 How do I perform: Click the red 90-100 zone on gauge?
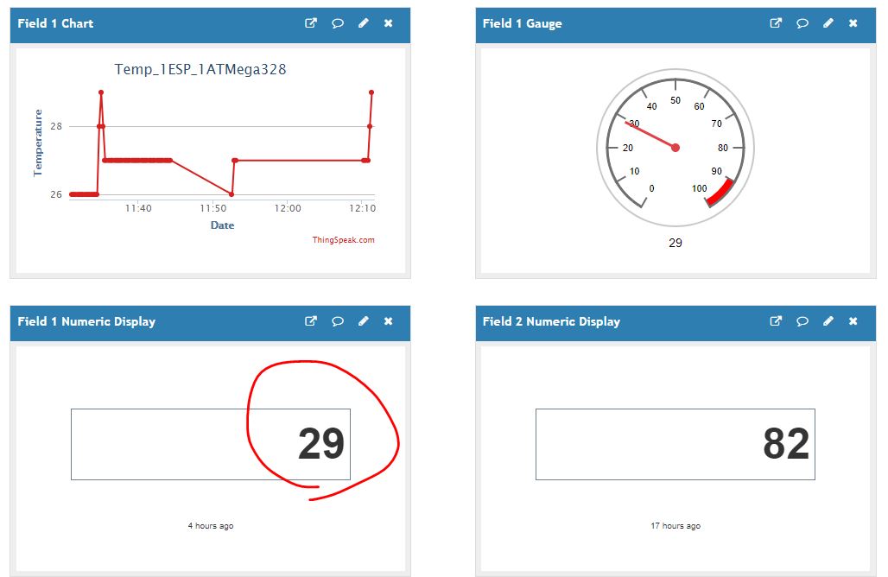tap(721, 193)
